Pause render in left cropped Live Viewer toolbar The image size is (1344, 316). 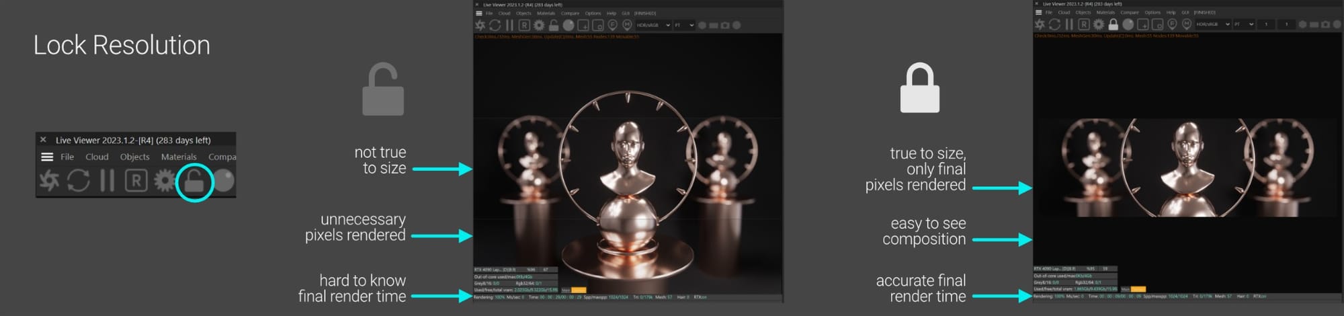click(107, 180)
